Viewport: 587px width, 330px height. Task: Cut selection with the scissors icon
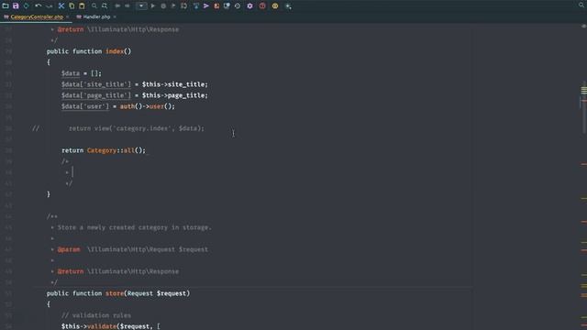click(x=61, y=6)
